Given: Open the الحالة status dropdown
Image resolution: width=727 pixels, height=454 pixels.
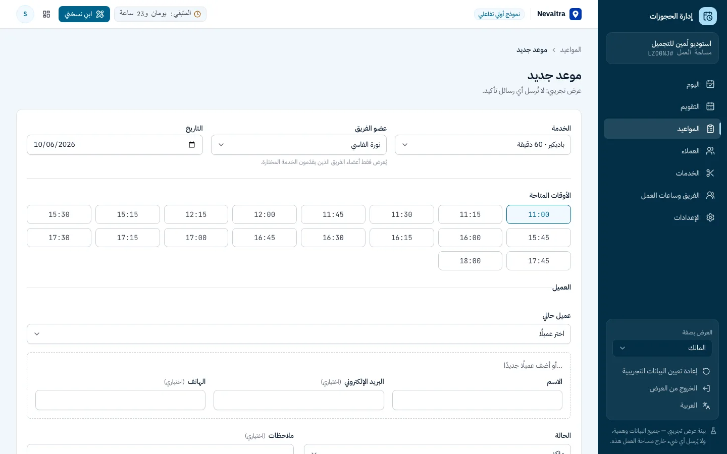Looking at the screenshot, I should coord(437,449).
